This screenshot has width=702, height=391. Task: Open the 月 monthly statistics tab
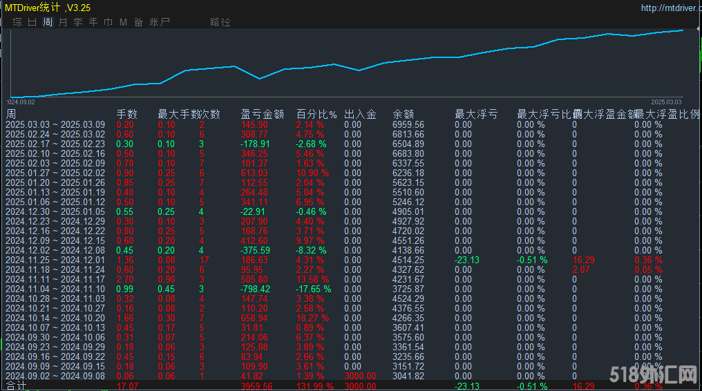(x=63, y=22)
